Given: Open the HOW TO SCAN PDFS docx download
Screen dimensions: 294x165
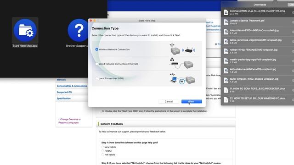Looking at the screenshot, I should click(x=257, y=90).
